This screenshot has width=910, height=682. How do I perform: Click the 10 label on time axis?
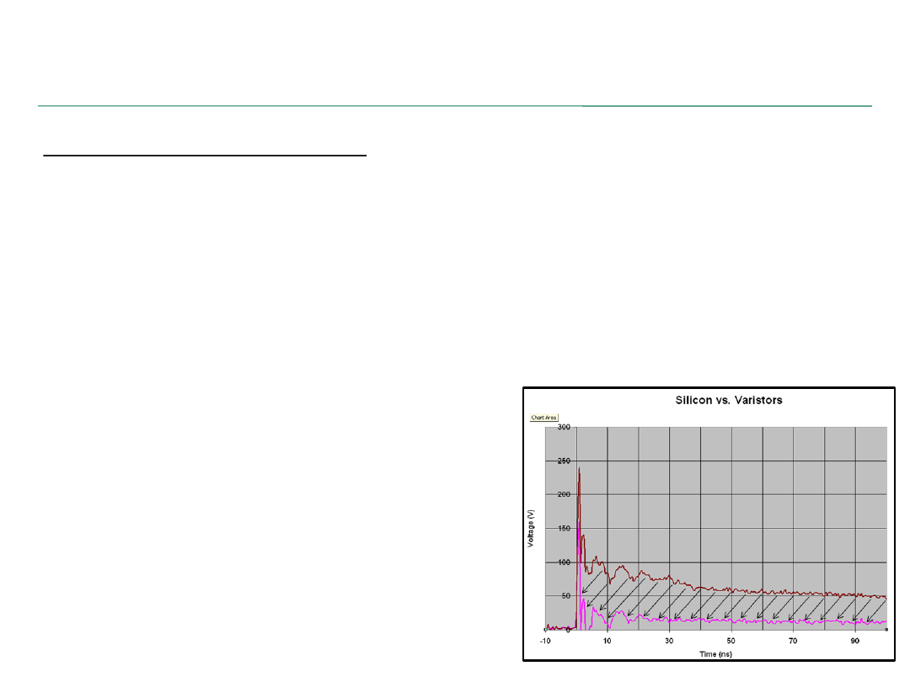point(607,642)
